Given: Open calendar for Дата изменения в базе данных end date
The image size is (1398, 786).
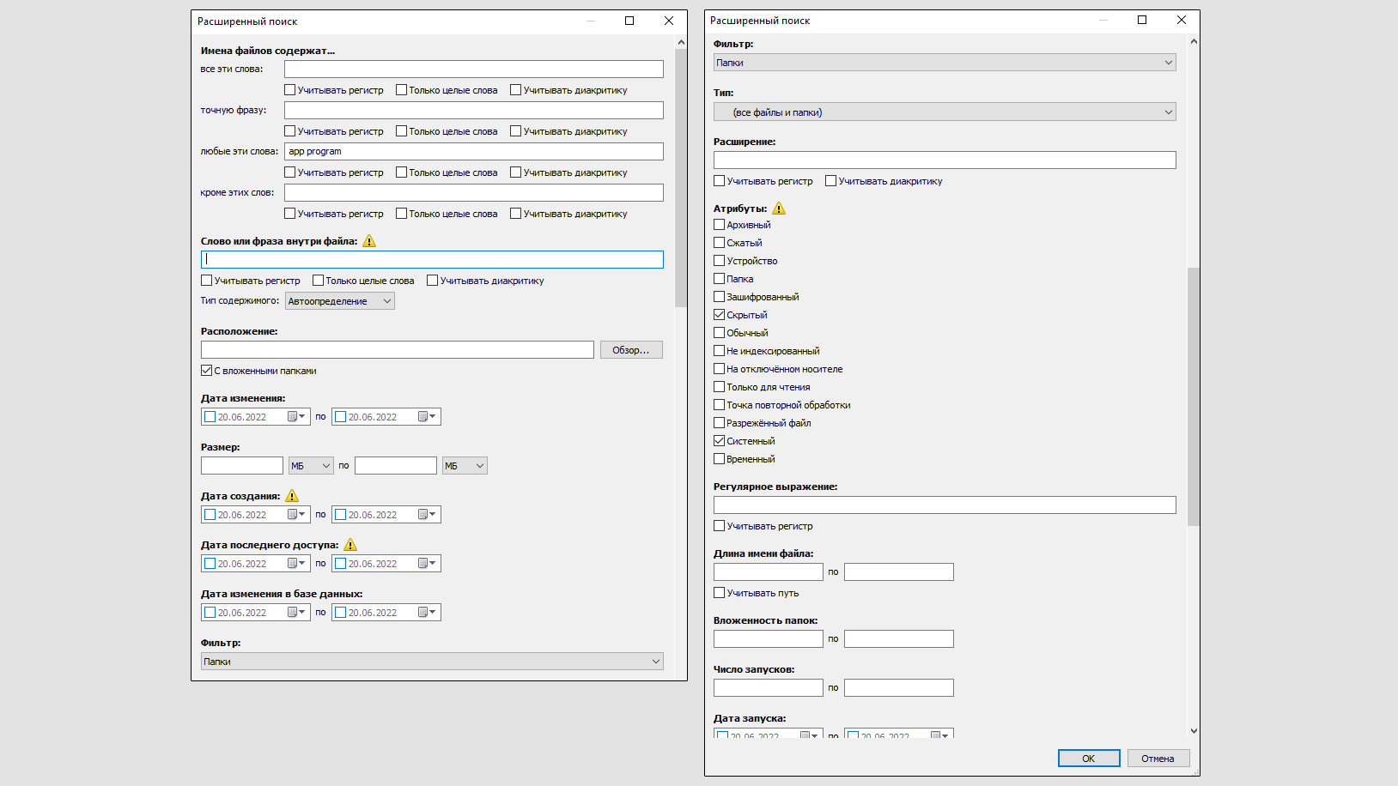Looking at the screenshot, I should pos(427,613).
